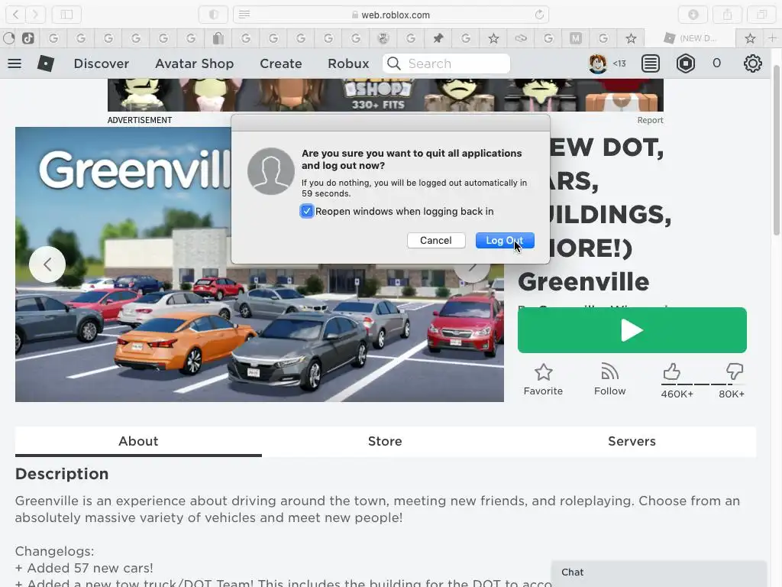Click the privacy shield icon in toolbar
This screenshot has height=587, width=782.
pyautogui.click(x=214, y=15)
